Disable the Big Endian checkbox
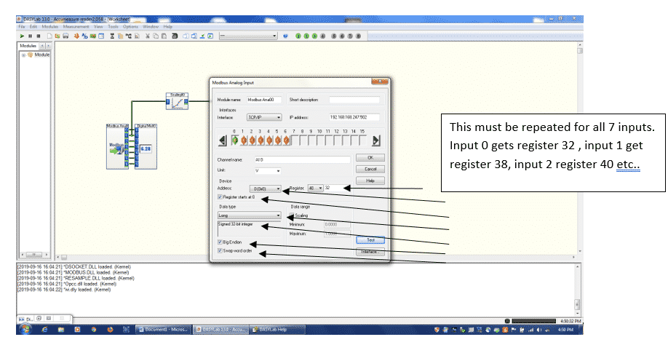This screenshot has width=668, height=361. pyautogui.click(x=220, y=242)
